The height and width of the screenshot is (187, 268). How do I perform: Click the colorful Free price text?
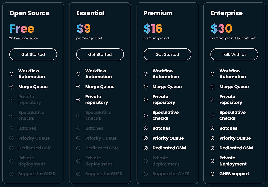point(22,29)
